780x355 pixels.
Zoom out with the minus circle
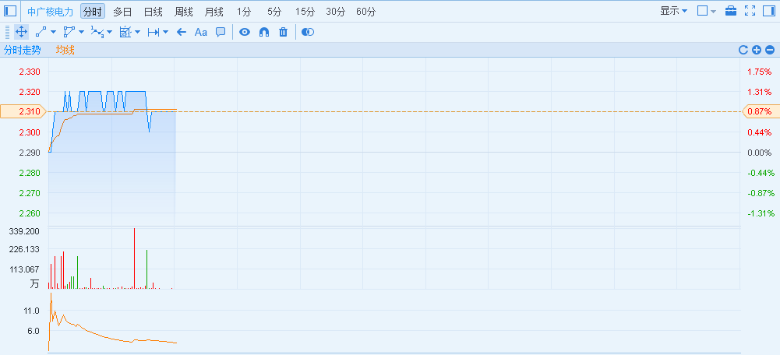coord(770,50)
